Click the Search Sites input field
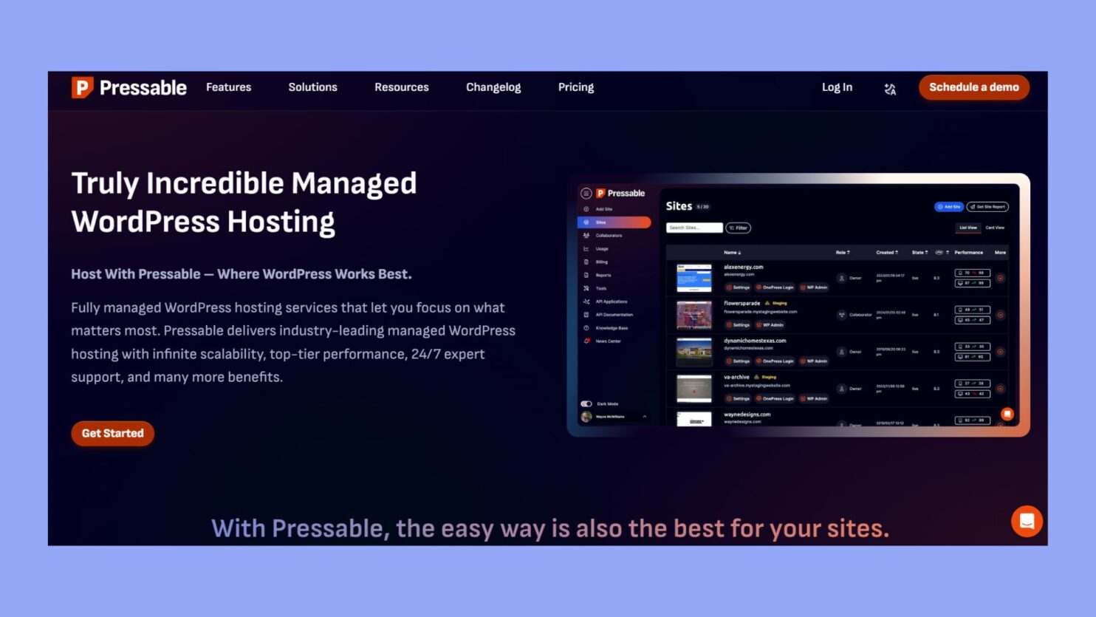Viewport: 1096px width, 617px height. [x=693, y=228]
